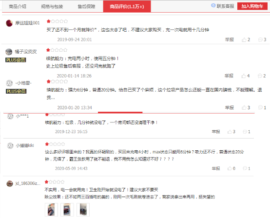Click timestamp 2020-01-20 13:34
The width and height of the screenshot is (270, 221).
(75, 108)
